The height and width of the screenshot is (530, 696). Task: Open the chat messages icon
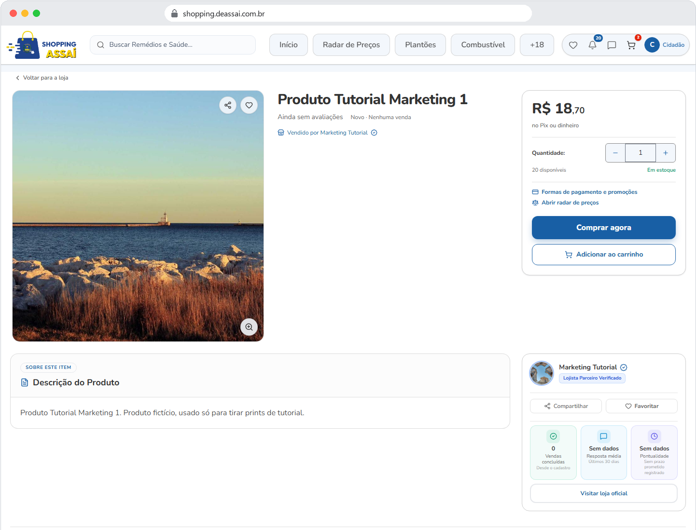click(x=612, y=45)
